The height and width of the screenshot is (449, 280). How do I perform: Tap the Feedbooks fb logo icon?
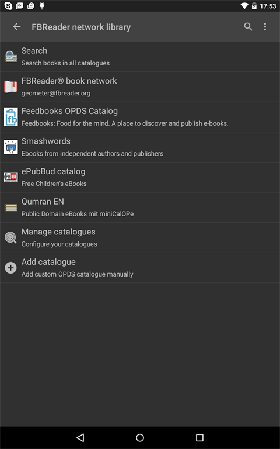[10, 117]
